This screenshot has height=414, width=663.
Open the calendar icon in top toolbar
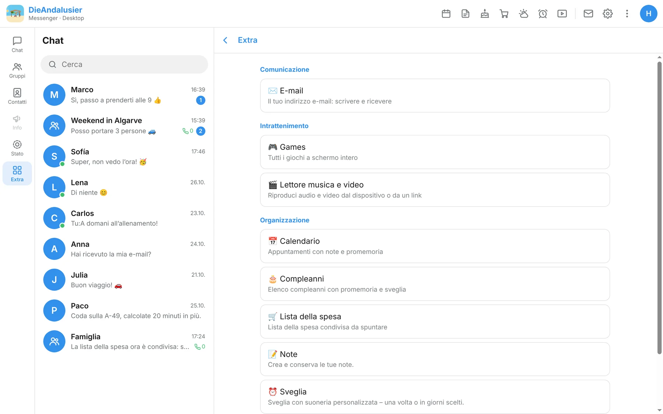[446, 14]
